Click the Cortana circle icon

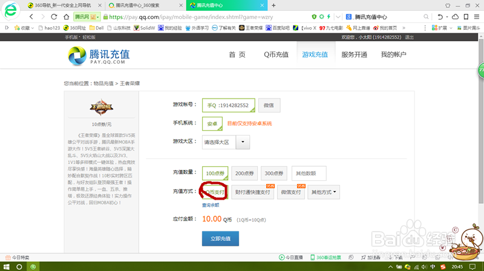tap(19, 267)
